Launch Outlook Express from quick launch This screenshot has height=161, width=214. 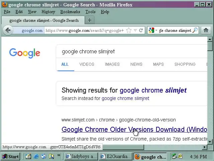point(44,156)
